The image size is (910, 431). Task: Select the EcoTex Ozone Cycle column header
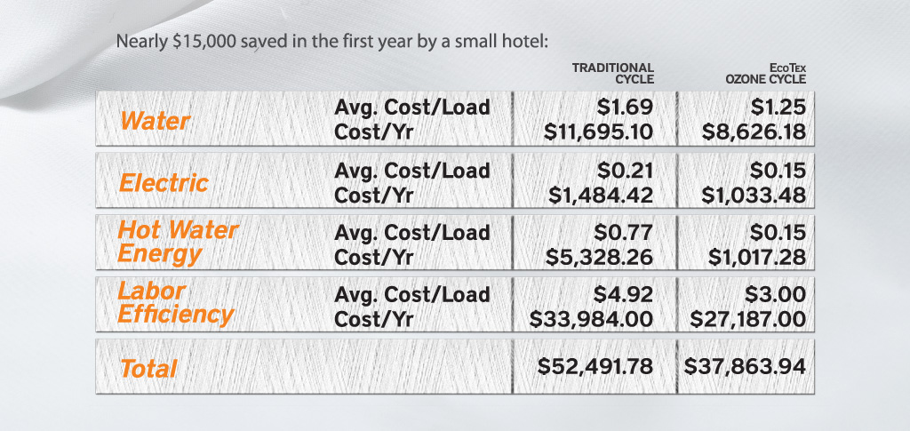(768, 72)
